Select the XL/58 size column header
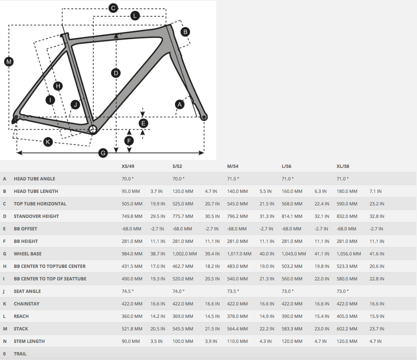This screenshot has width=417, height=360. click(x=343, y=166)
